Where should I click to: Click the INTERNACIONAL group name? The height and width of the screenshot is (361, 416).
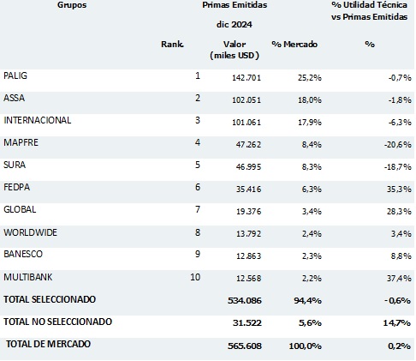coord(38,120)
